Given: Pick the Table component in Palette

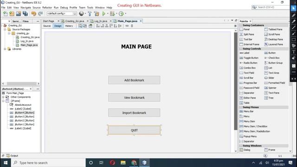Looking at the screenshot, I should pyautogui.click(x=245, y=103).
